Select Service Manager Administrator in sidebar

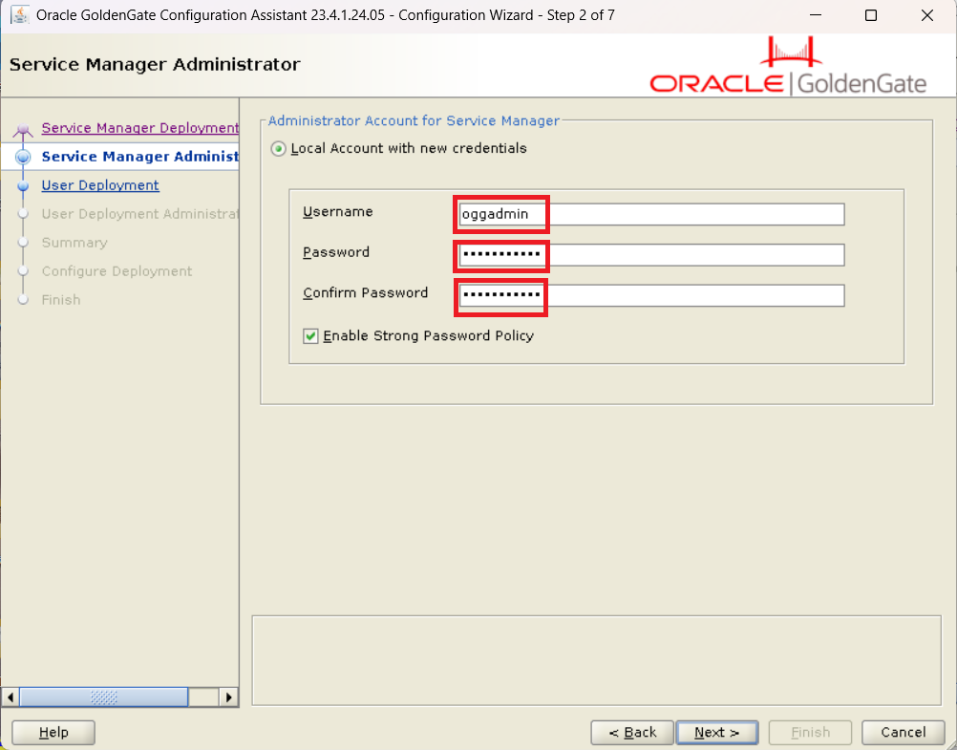(139, 157)
